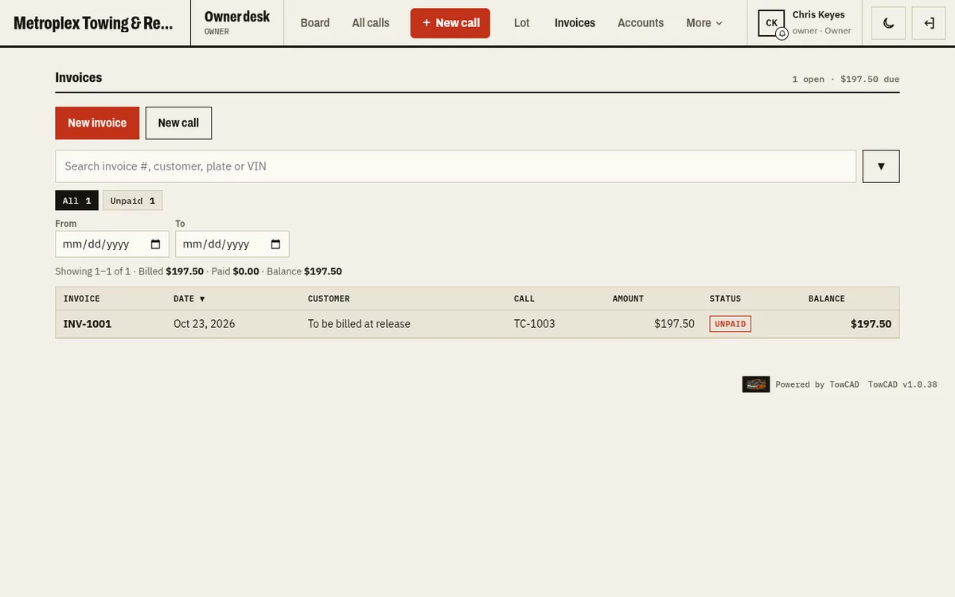The width and height of the screenshot is (955, 597).
Task: Filter by Unpaid invoices
Action: click(x=133, y=201)
